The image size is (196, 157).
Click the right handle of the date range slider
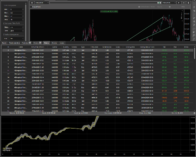(x=160, y=3)
